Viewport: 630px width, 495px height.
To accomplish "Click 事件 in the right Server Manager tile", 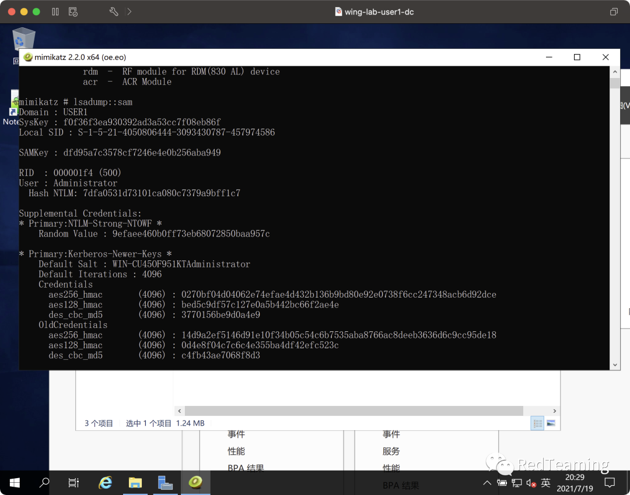I will [391, 434].
